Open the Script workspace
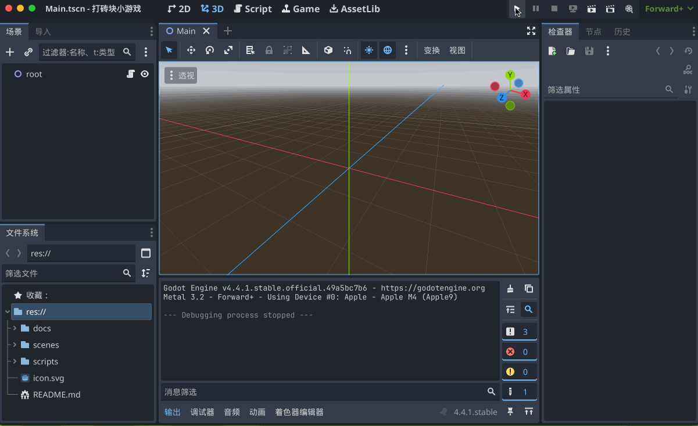Screen dimensions: 698x426 pos(253,9)
